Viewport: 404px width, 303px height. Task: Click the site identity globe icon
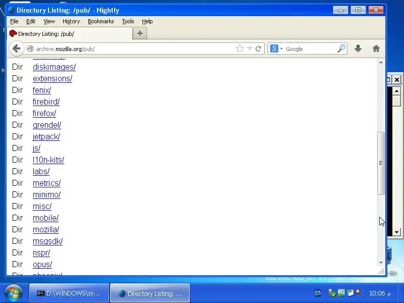click(30, 48)
